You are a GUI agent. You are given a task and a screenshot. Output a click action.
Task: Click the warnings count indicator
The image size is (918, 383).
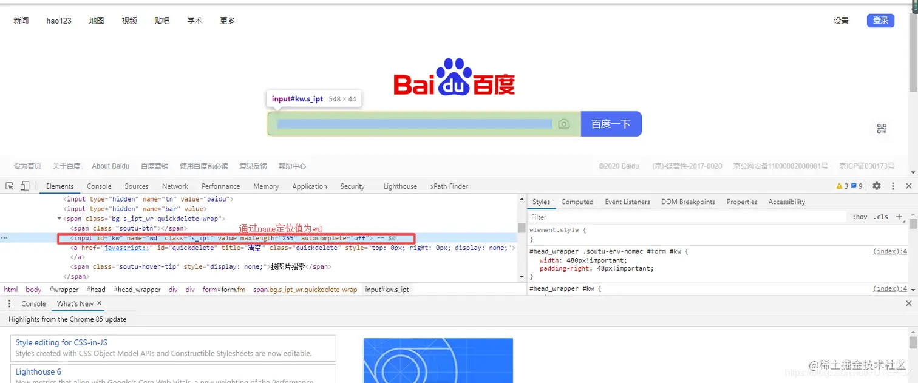(x=842, y=186)
